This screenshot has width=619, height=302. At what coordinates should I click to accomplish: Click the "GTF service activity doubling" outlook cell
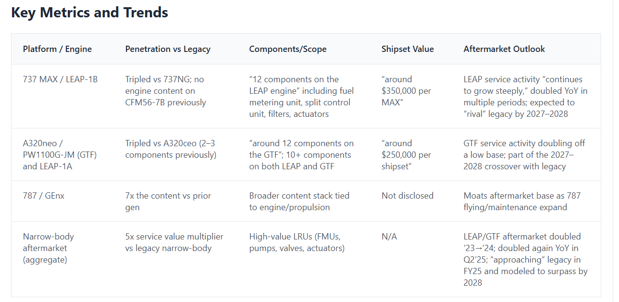(524, 155)
